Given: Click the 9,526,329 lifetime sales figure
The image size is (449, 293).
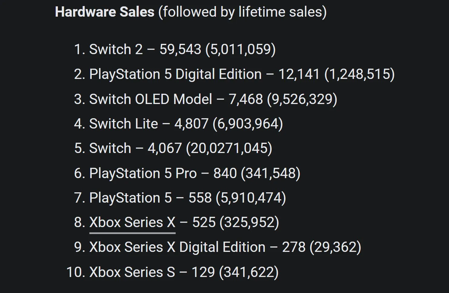Looking at the screenshot, I should click(302, 99).
